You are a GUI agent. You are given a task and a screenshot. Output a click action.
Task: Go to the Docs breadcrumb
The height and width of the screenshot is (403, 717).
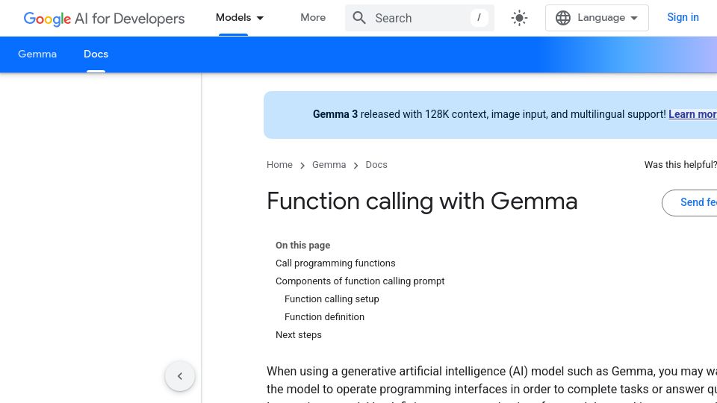[376, 165]
